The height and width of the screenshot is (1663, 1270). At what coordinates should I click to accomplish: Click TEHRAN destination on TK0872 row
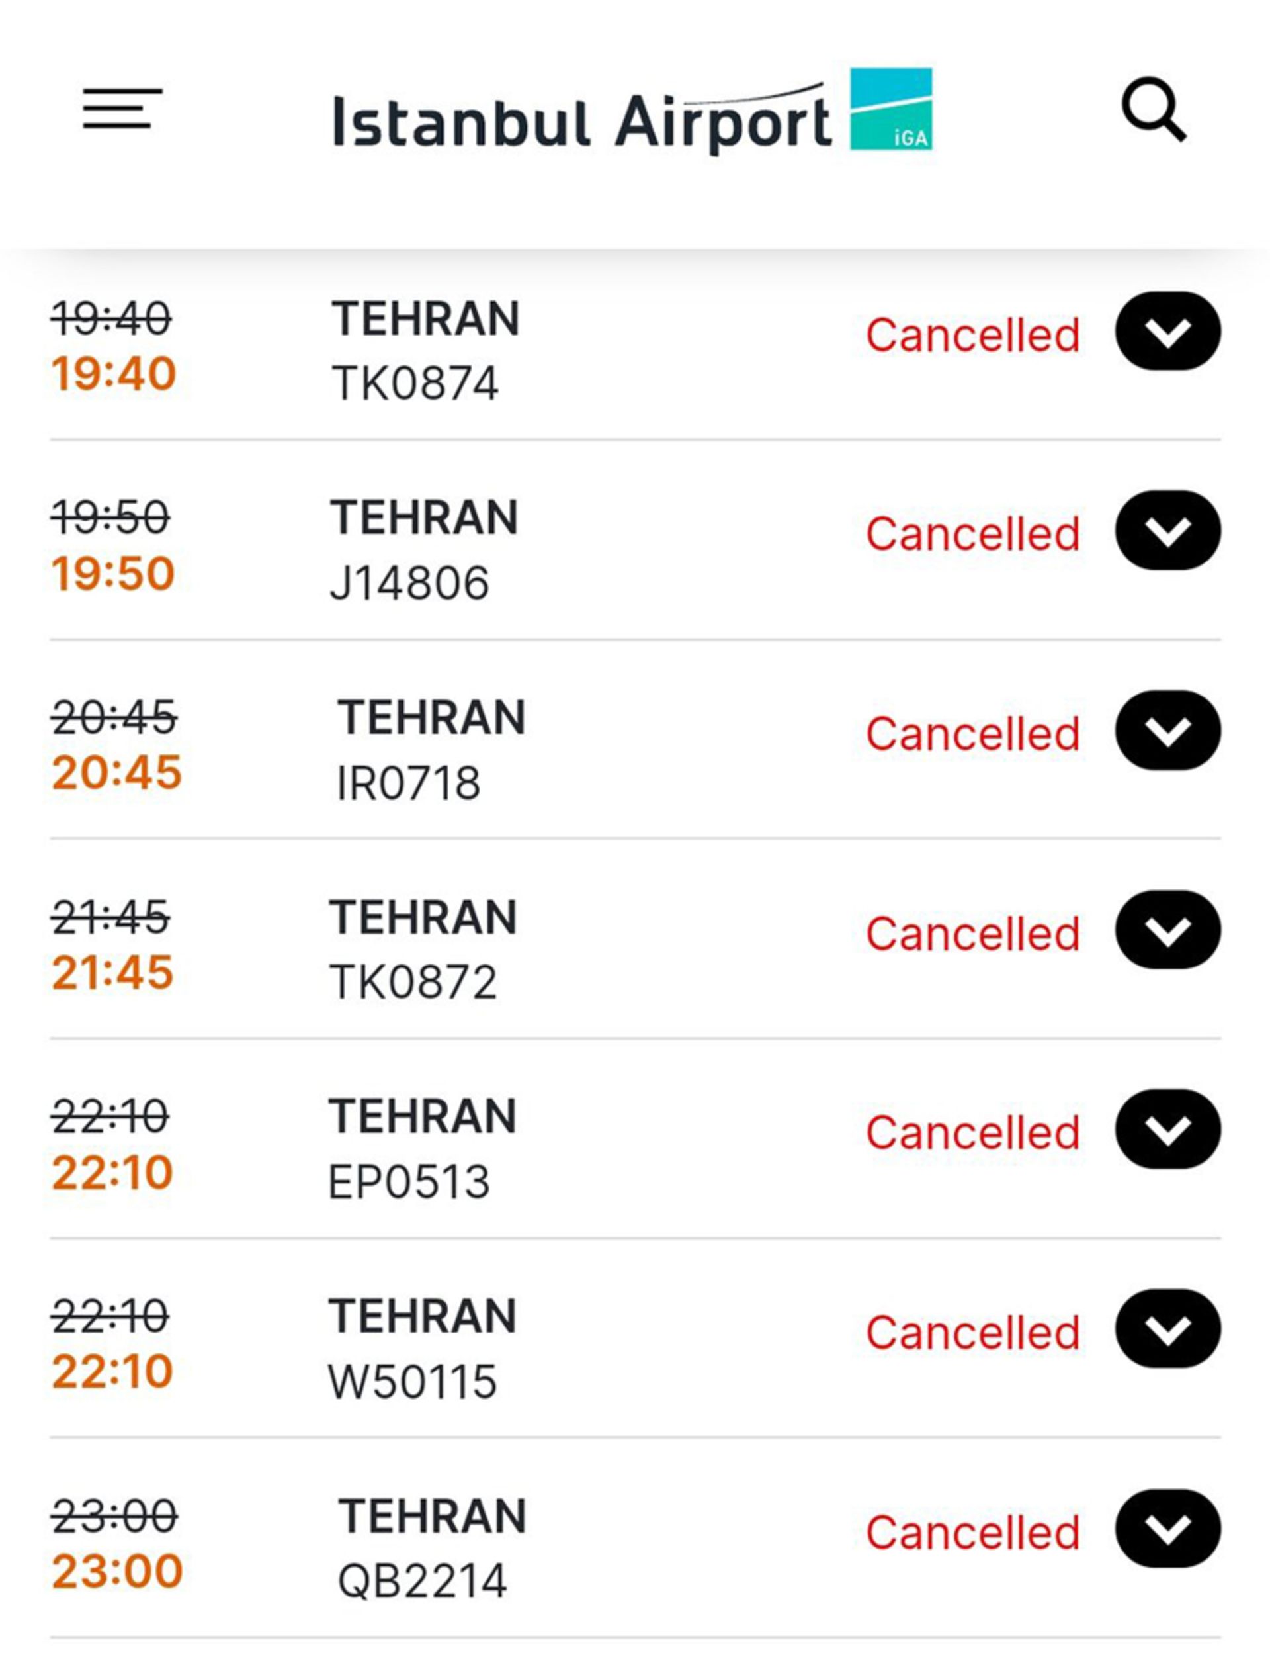[423, 917]
